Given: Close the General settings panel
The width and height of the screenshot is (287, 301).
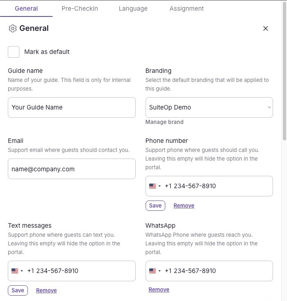Looking at the screenshot, I should point(266,28).
